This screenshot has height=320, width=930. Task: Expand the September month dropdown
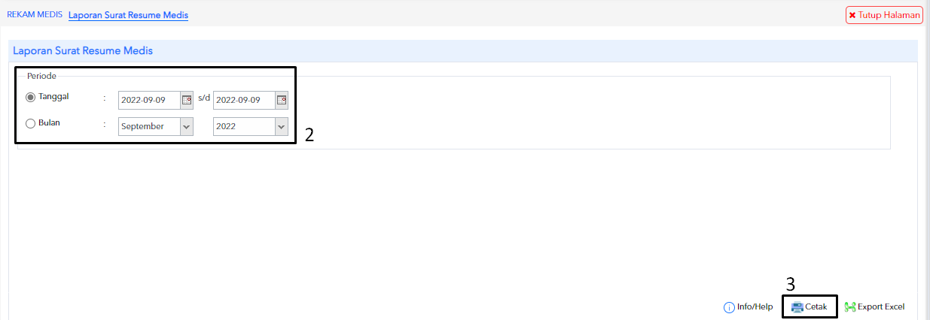point(156,126)
